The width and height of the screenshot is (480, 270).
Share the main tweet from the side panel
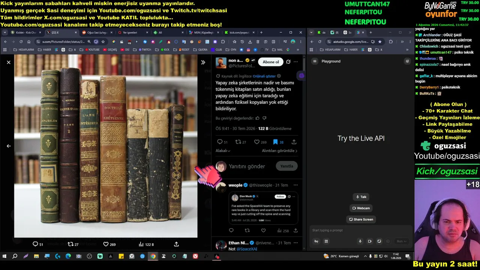[x=294, y=142]
